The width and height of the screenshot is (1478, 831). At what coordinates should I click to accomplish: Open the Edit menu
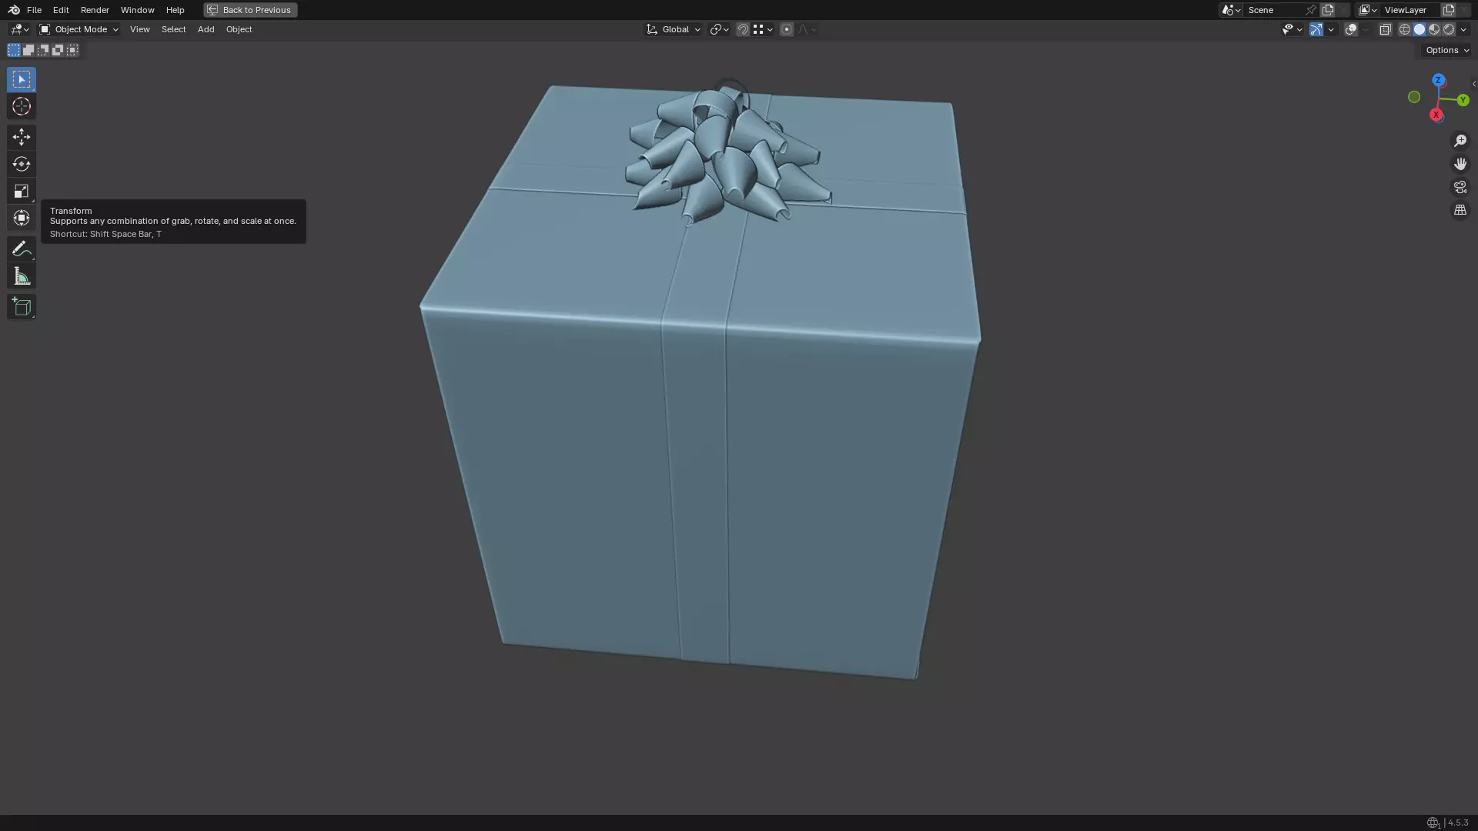(61, 10)
